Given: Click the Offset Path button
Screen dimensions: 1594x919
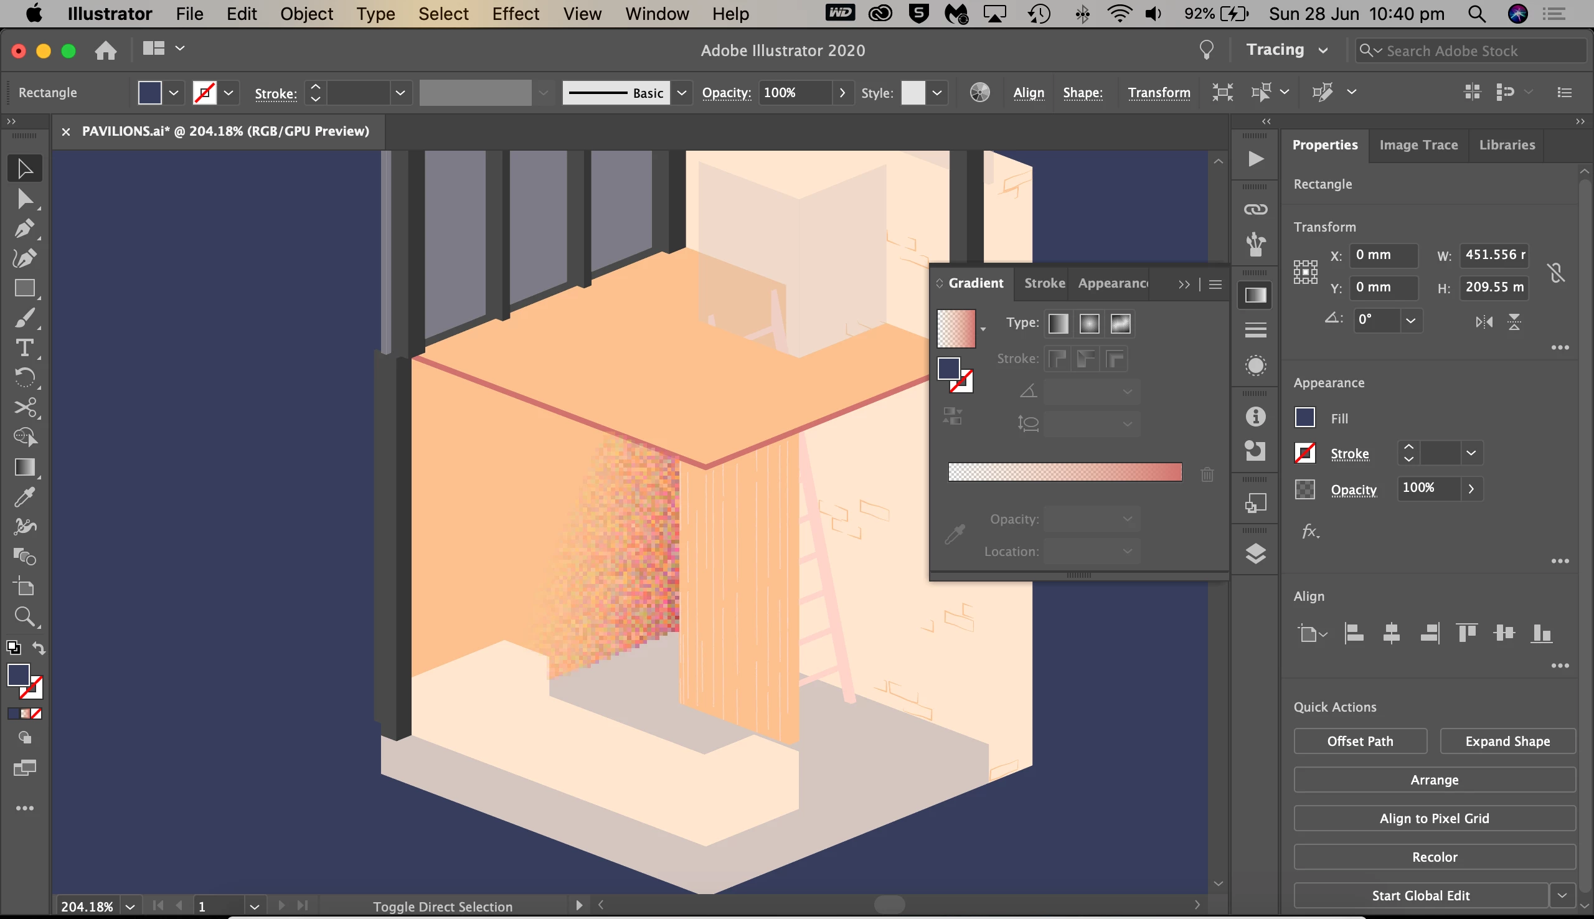Looking at the screenshot, I should click(x=1359, y=741).
